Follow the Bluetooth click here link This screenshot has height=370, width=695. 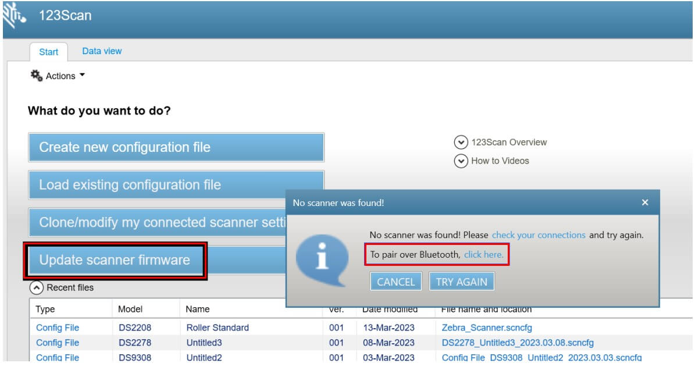[x=483, y=255]
